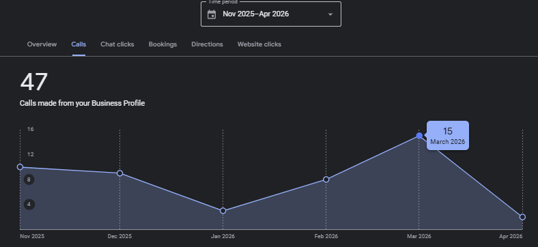This screenshot has height=247, width=538.
Task: Click the Apr 2026 data point
Action: coord(522,217)
